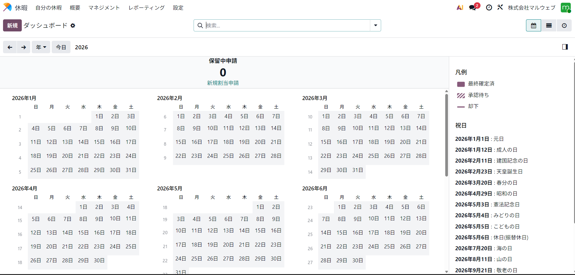The width and height of the screenshot is (575, 275).
Task: Toggle 承認待ち legend striped swatch
Action: 461,95
